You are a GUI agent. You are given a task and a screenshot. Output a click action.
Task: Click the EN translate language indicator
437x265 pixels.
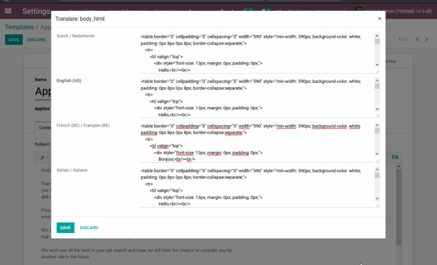(x=395, y=157)
